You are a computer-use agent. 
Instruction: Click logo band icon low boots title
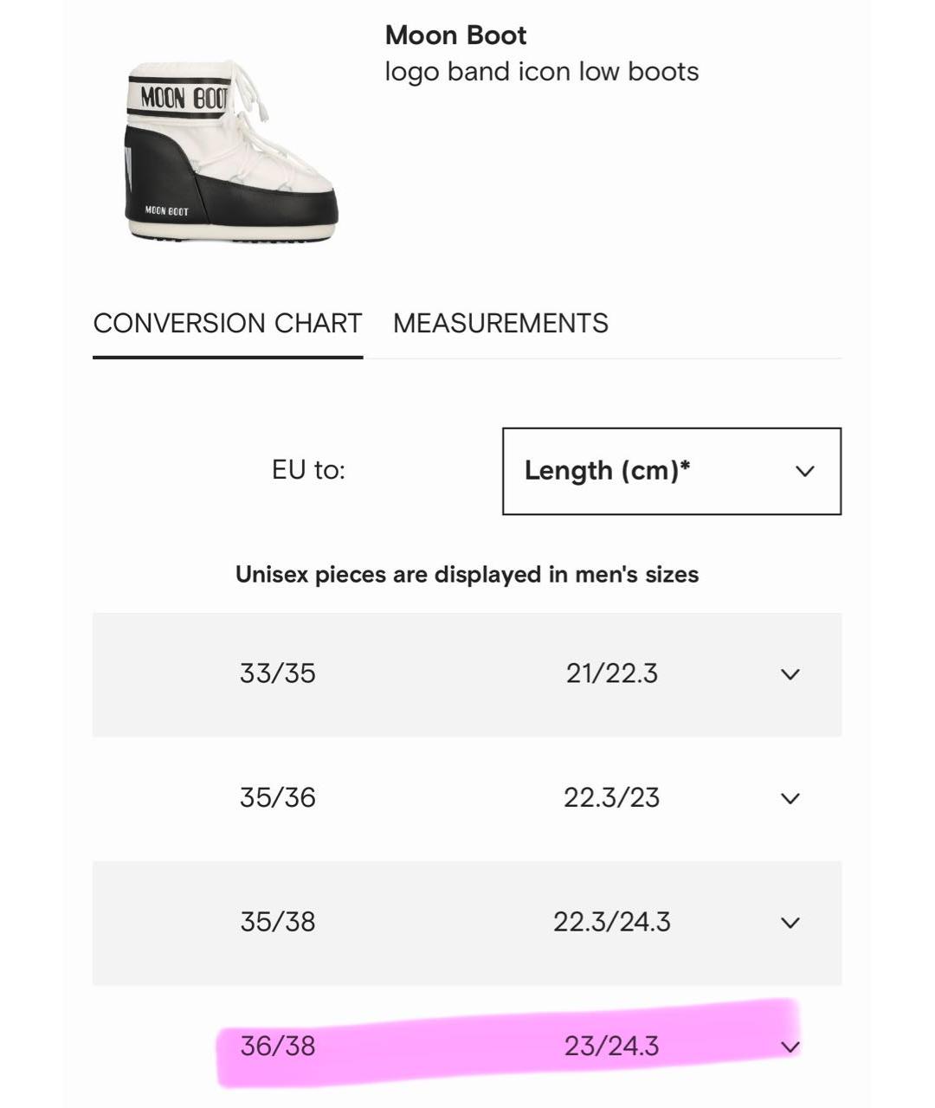(541, 71)
